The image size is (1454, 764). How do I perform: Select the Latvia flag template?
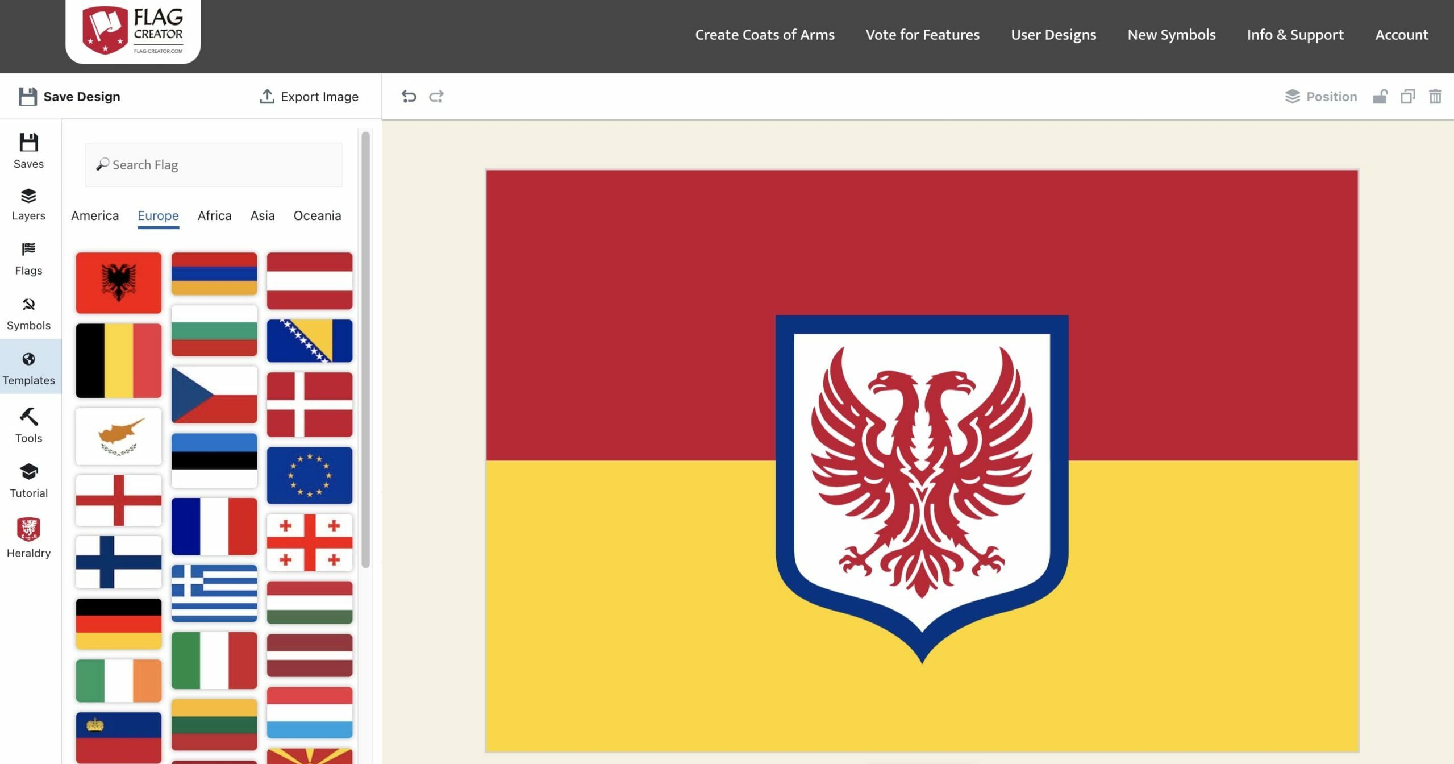coord(310,655)
